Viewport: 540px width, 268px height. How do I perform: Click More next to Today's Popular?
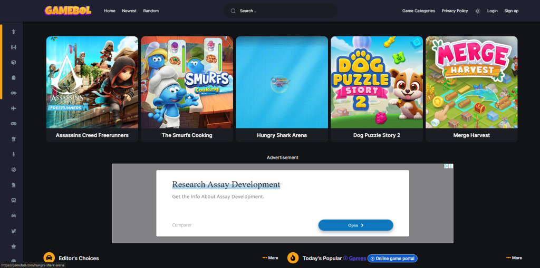pos(514,257)
